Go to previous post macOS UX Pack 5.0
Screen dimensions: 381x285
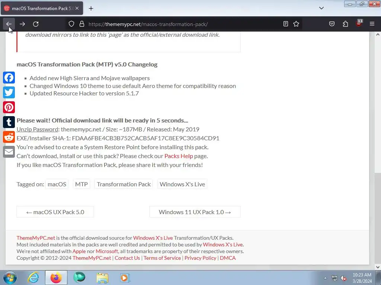click(x=55, y=212)
